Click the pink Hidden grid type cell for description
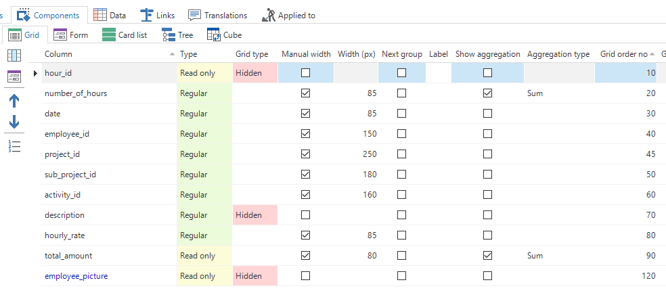 (254, 215)
